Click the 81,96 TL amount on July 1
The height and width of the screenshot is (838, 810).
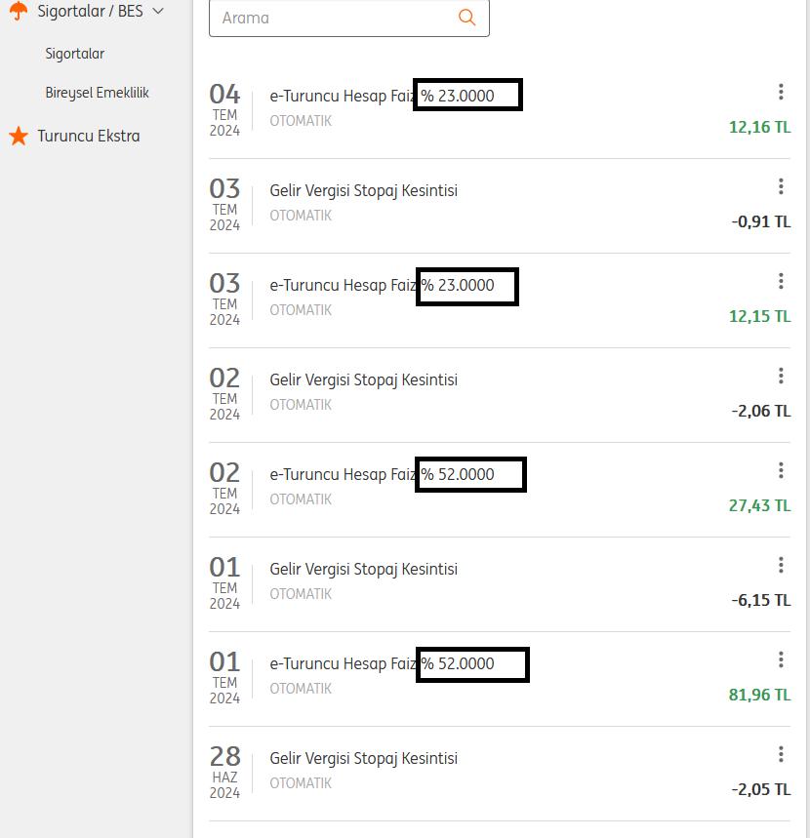click(759, 695)
